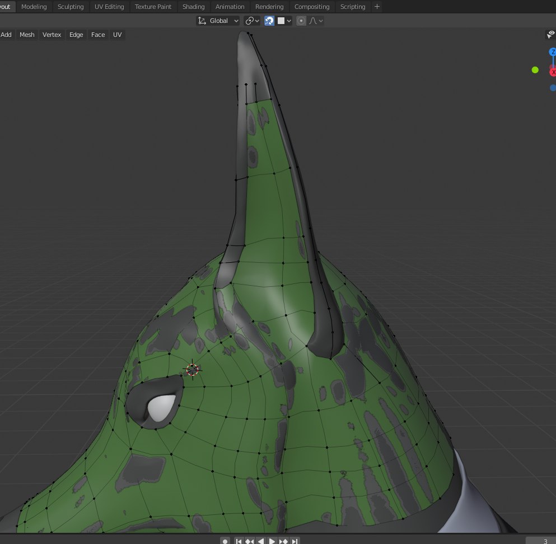Switch to the Sculpting workspace tab

tap(71, 6)
